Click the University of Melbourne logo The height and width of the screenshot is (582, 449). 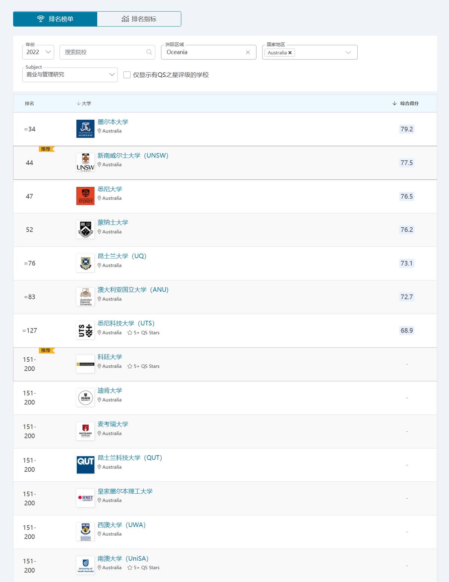pyautogui.click(x=85, y=129)
